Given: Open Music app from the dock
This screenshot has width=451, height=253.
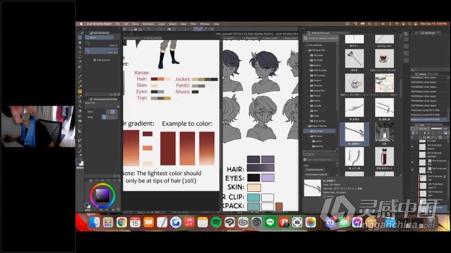Looking at the screenshot, I should [x=189, y=222].
